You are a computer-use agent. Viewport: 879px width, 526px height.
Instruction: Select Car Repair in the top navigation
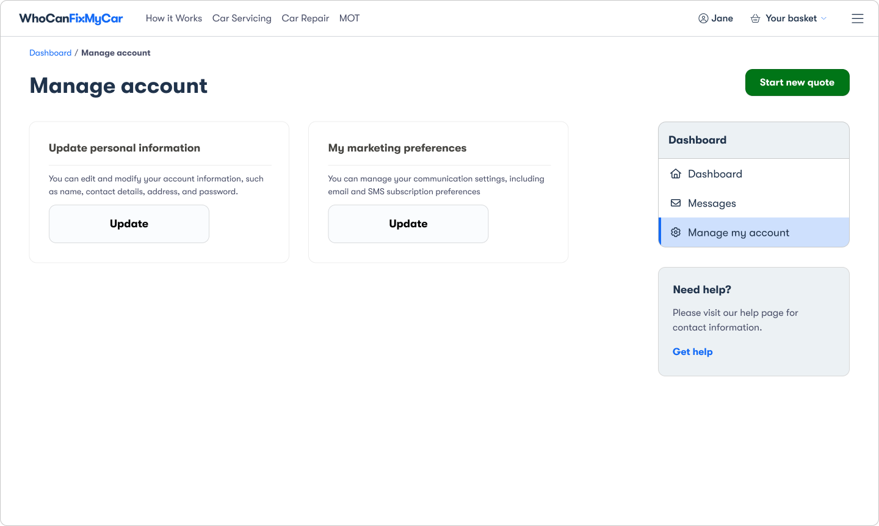pos(305,18)
